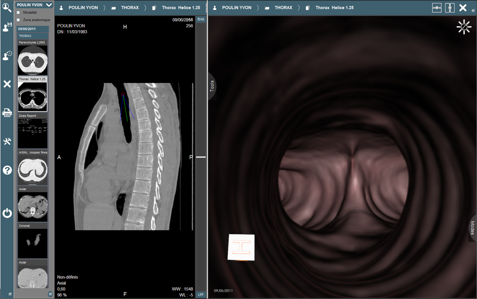Open the help question mark icon

coord(7,170)
